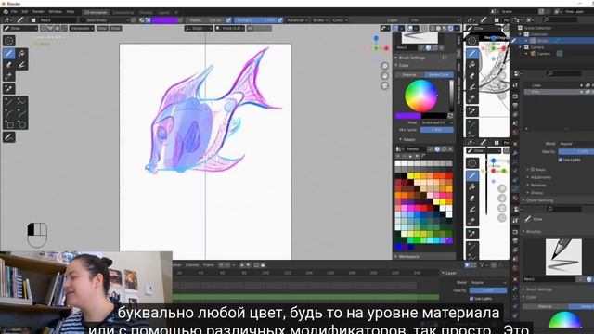Screen dimensions: 594x334
Task: Select the Curve tool in main toolbar
Action: (21, 113)
